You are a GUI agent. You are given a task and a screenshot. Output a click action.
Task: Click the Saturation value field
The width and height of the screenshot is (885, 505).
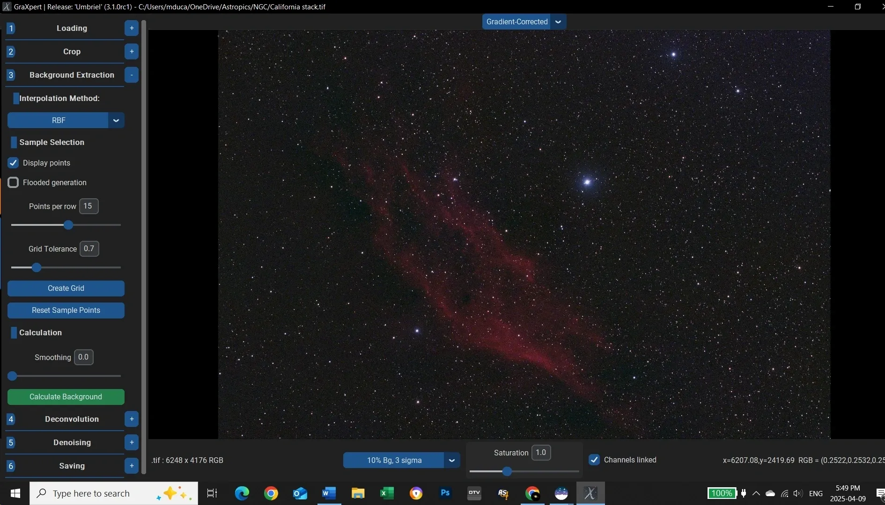pyautogui.click(x=541, y=453)
